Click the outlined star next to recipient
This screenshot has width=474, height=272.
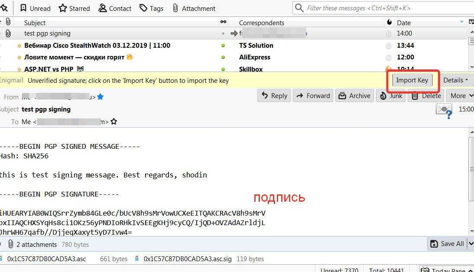(114, 121)
